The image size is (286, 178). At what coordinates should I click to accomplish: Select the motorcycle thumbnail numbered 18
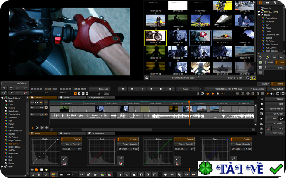155,36
